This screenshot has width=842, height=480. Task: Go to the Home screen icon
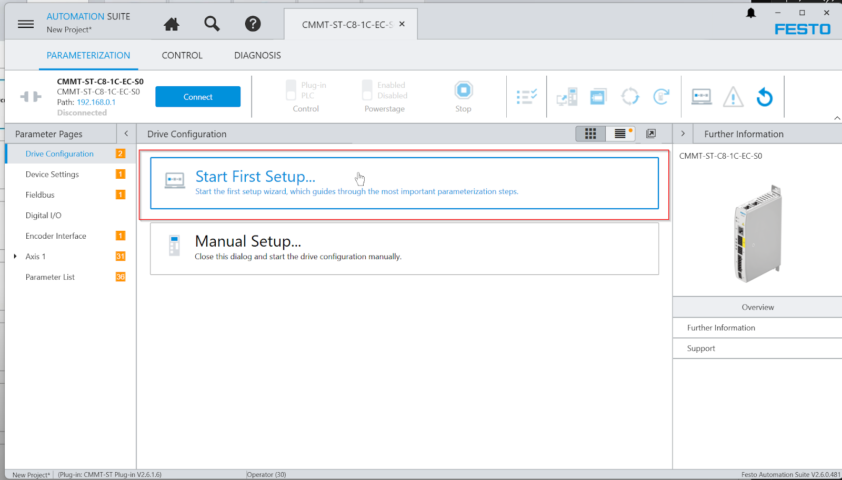(x=171, y=24)
